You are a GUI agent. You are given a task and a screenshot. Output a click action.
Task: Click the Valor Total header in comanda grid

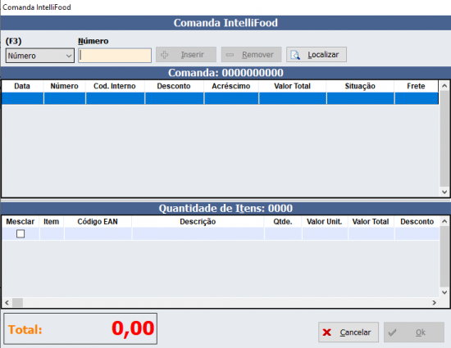pyautogui.click(x=292, y=86)
